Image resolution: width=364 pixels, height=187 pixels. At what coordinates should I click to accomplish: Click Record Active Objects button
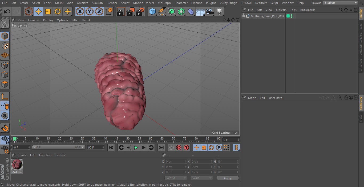pyautogui.click(x=171, y=147)
